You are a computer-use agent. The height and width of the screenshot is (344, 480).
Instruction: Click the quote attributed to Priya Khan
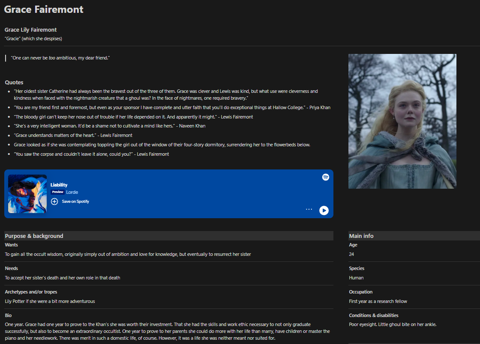172,107
